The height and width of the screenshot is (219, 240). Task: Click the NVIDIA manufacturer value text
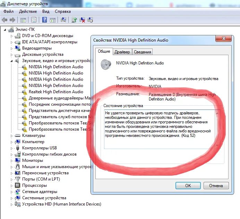[155, 87]
